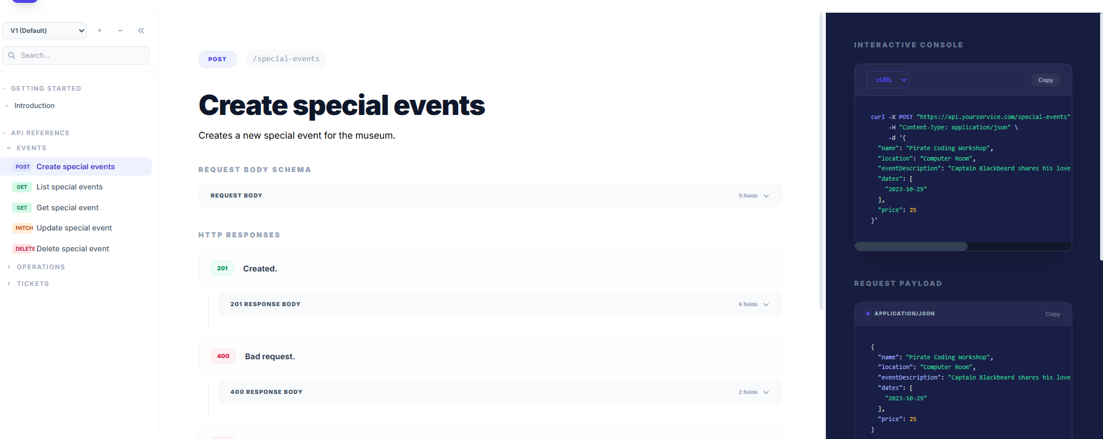Click the PATCH badge for Update special event
Image resolution: width=1103 pixels, height=439 pixels.
pyautogui.click(x=23, y=228)
